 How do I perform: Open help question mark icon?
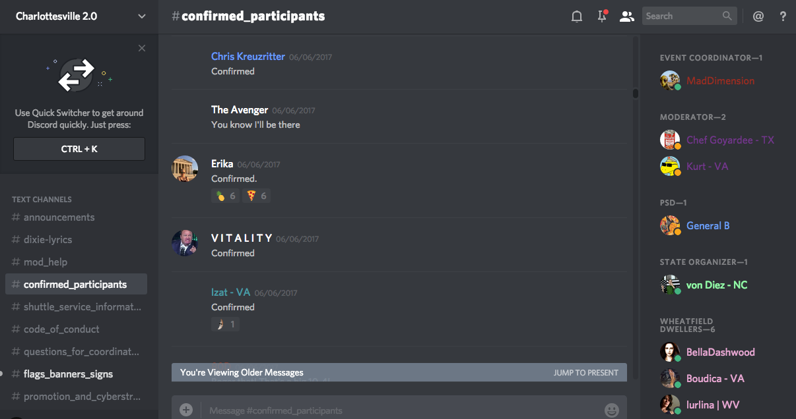pyautogui.click(x=783, y=16)
